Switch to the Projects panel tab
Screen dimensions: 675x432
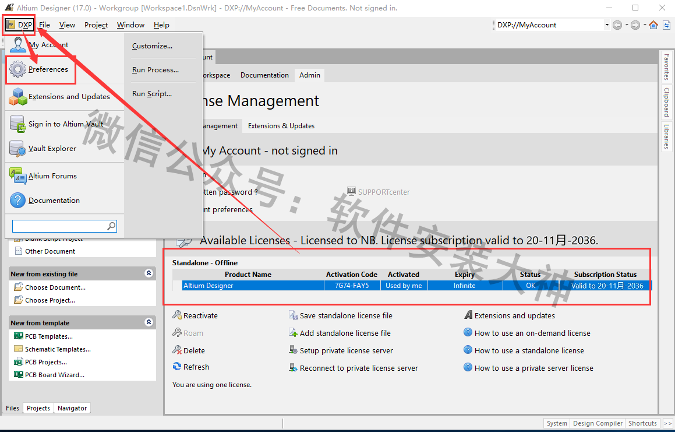[x=38, y=408]
